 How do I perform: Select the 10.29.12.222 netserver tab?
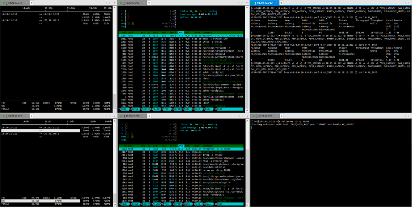pyautogui.click(x=266, y=116)
